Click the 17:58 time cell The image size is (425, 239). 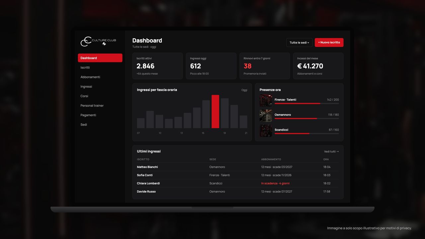pos(327,192)
